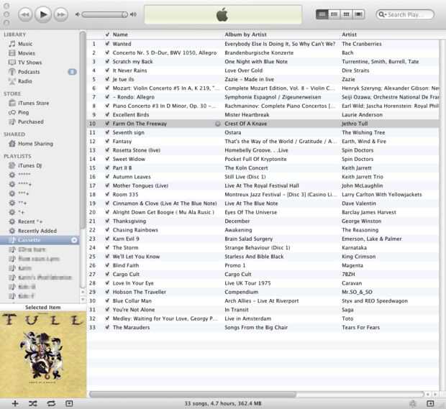Skip forward to the next track
Image resolution: width=446 pixels, height=409 pixels.
(x=61, y=14)
